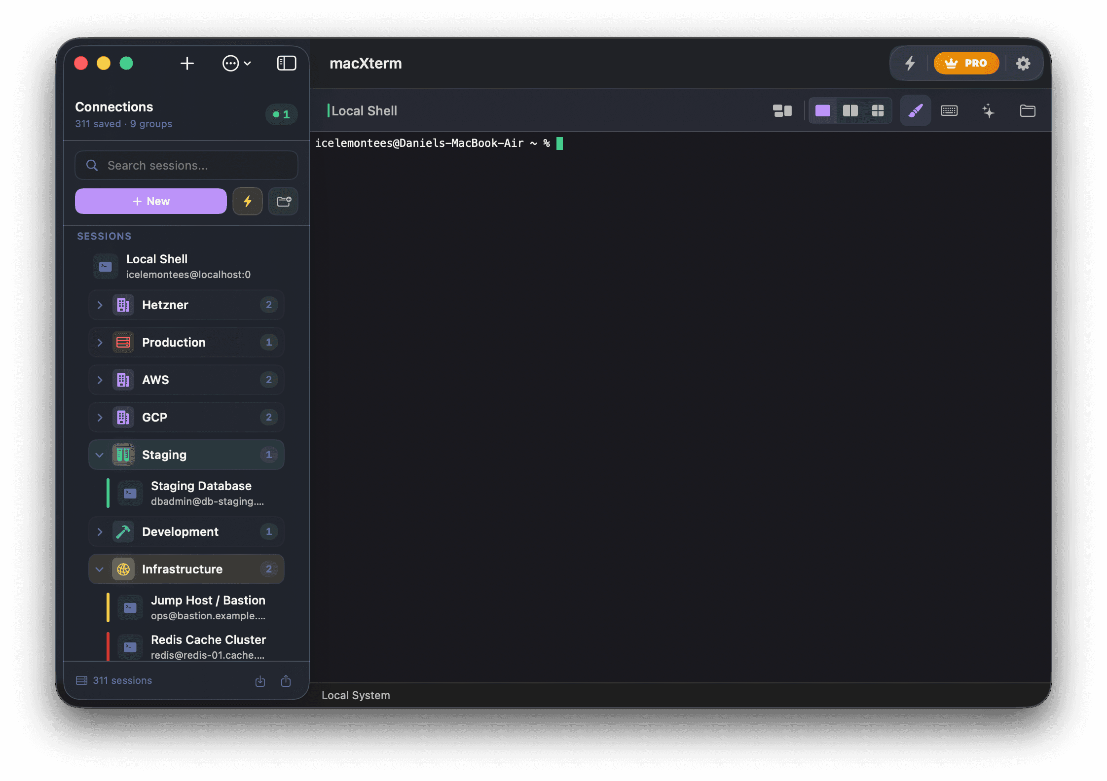
Task: Click the lightning bolt icon in the title bar
Action: click(x=910, y=63)
